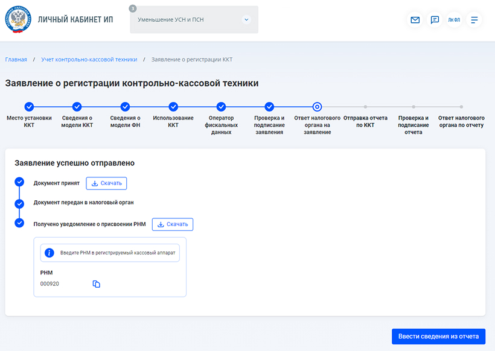Image resolution: width=495 pixels, height=351 pixels.
Task: Click the Отправка отчета по ККТ step
Action: [366, 107]
